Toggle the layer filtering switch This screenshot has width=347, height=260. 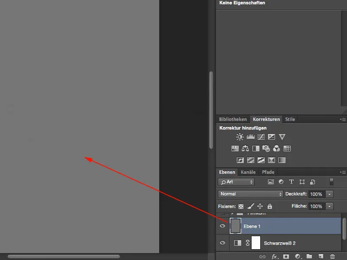(x=331, y=182)
